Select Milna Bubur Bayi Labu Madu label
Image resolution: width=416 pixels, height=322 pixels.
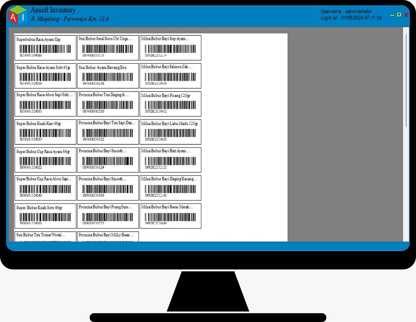pos(170,132)
